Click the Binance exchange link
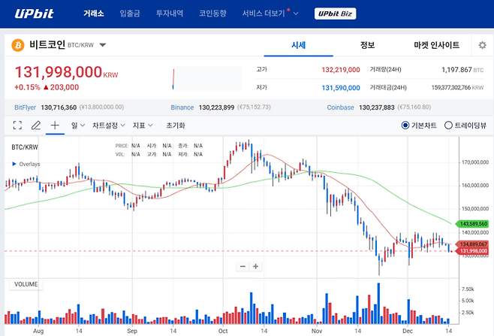This screenshot has height=336, width=494. (182, 107)
